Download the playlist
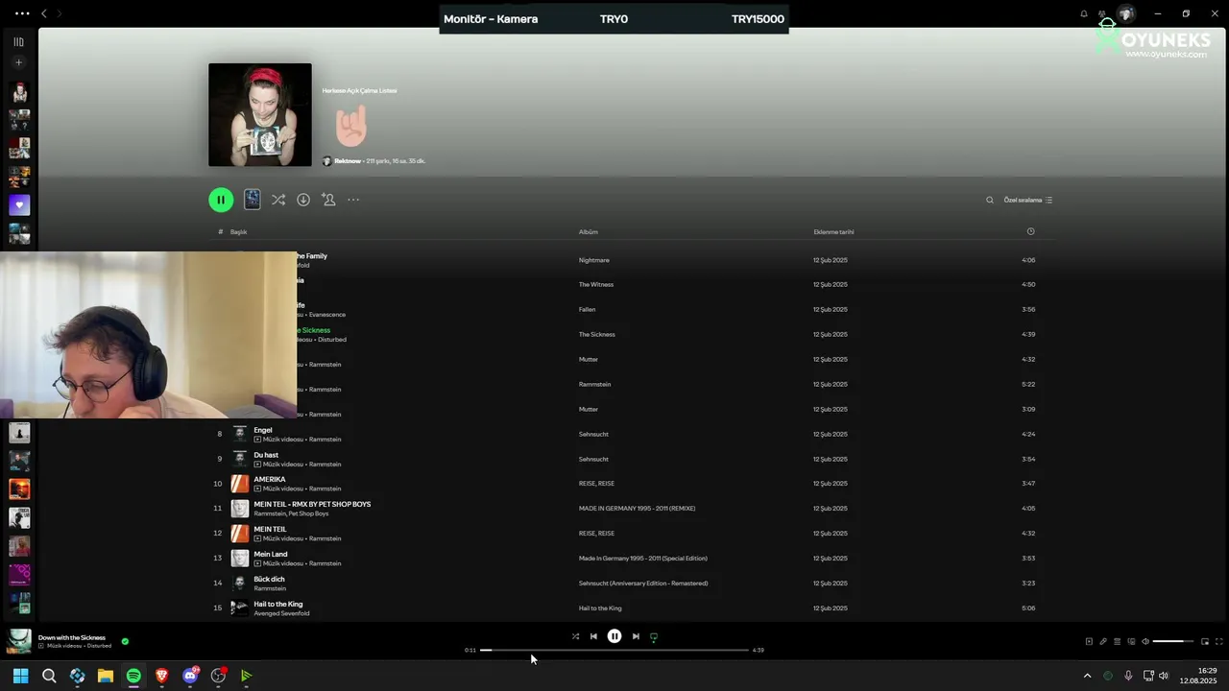This screenshot has width=1229, height=691. [x=303, y=200]
